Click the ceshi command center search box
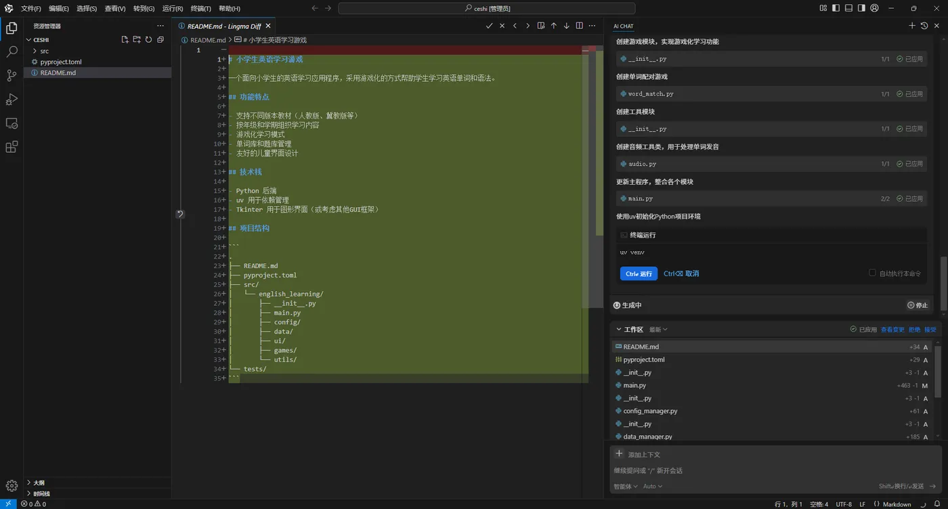Viewport: 948px width, 509px height. (x=486, y=8)
